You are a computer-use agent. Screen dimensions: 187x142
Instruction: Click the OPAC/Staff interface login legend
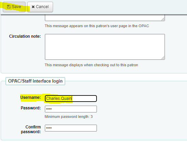(35, 81)
